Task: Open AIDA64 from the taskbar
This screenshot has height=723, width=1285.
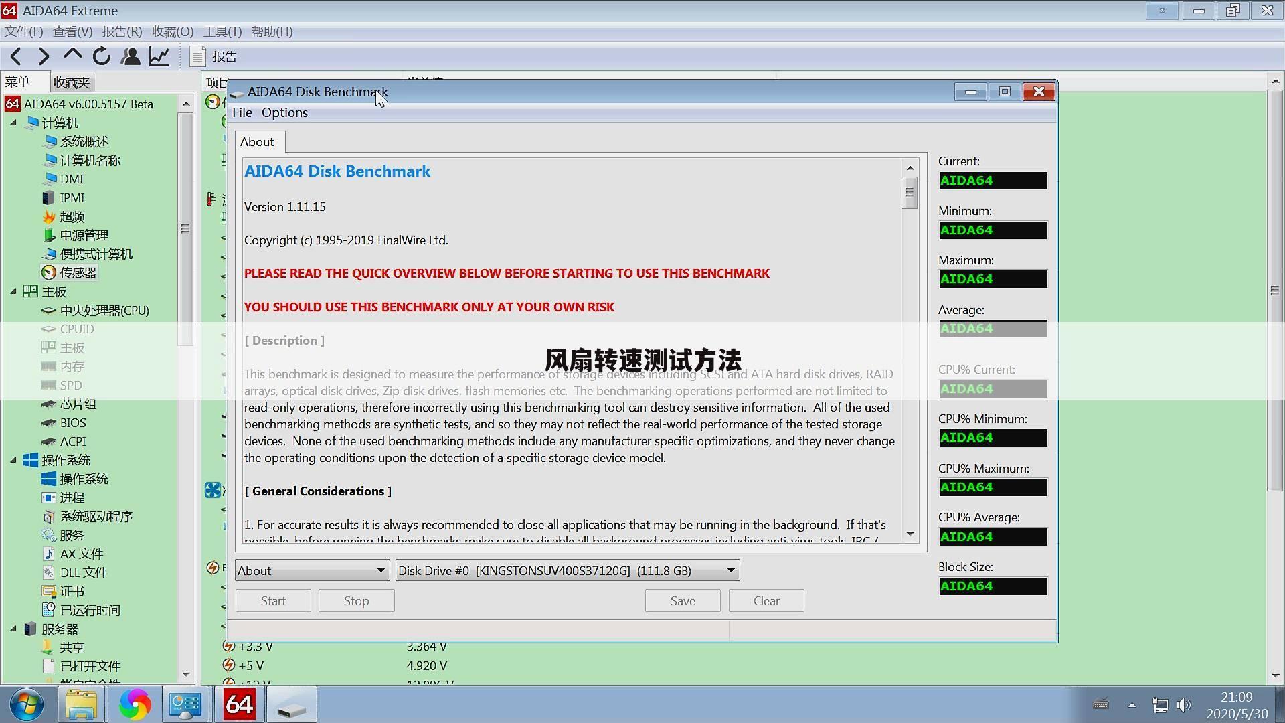Action: (239, 705)
